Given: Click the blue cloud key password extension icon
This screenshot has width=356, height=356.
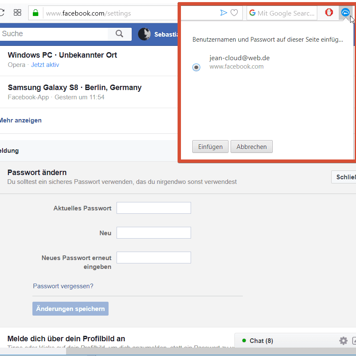Looking at the screenshot, I should pyautogui.click(x=345, y=12).
